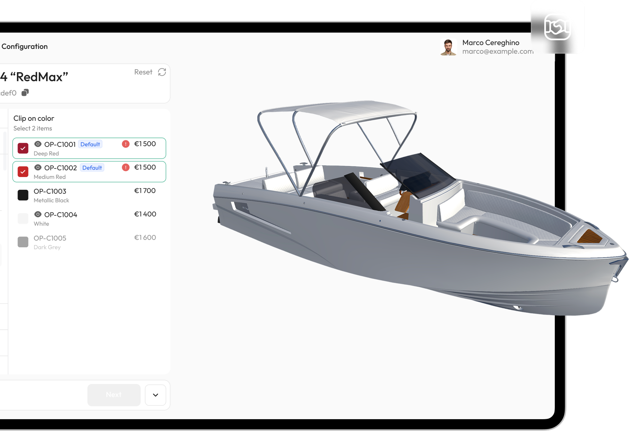This screenshot has width=642, height=431.
Task: Uncheck the Deep Red color checkbox
Action: [23, 148]
